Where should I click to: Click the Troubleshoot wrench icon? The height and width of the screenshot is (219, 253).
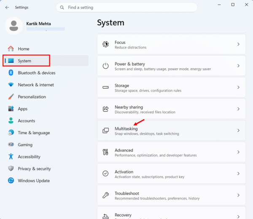(x=105, y=195)
